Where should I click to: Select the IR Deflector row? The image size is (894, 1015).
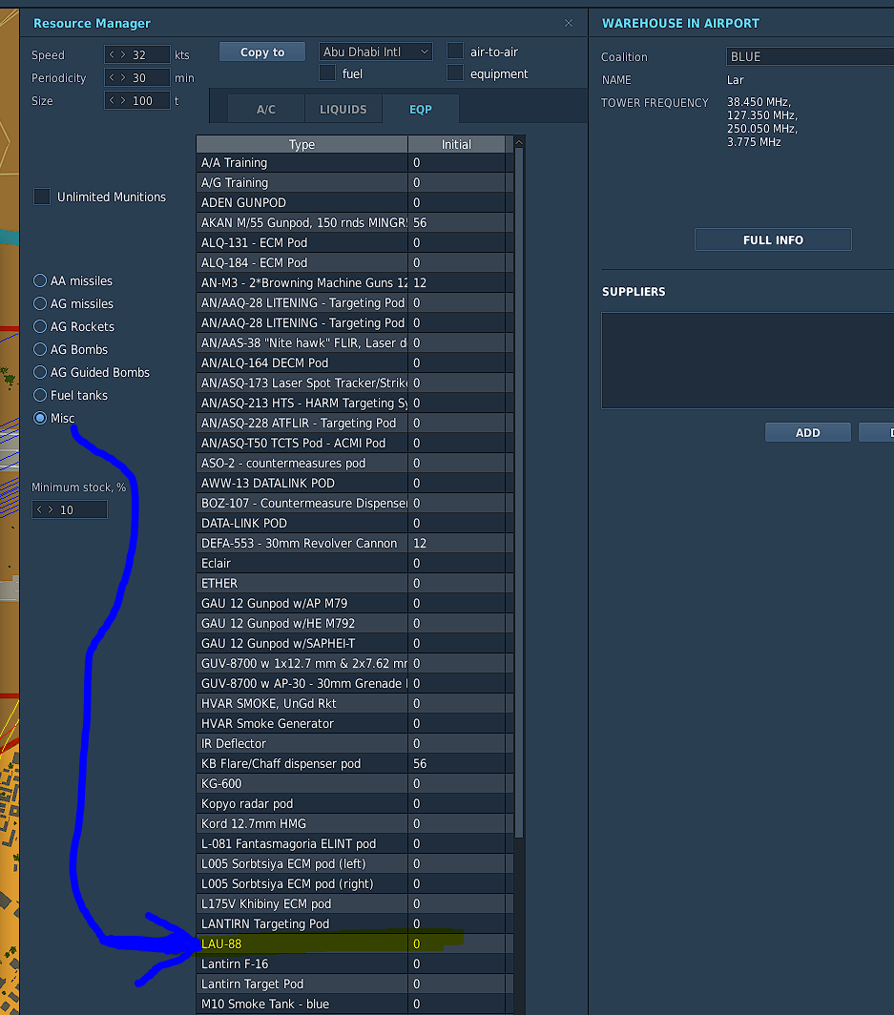(355, 744)
